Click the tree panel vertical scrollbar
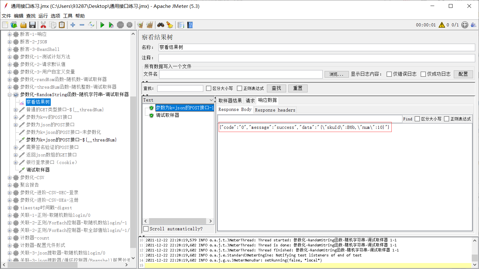 pos(133,172)
